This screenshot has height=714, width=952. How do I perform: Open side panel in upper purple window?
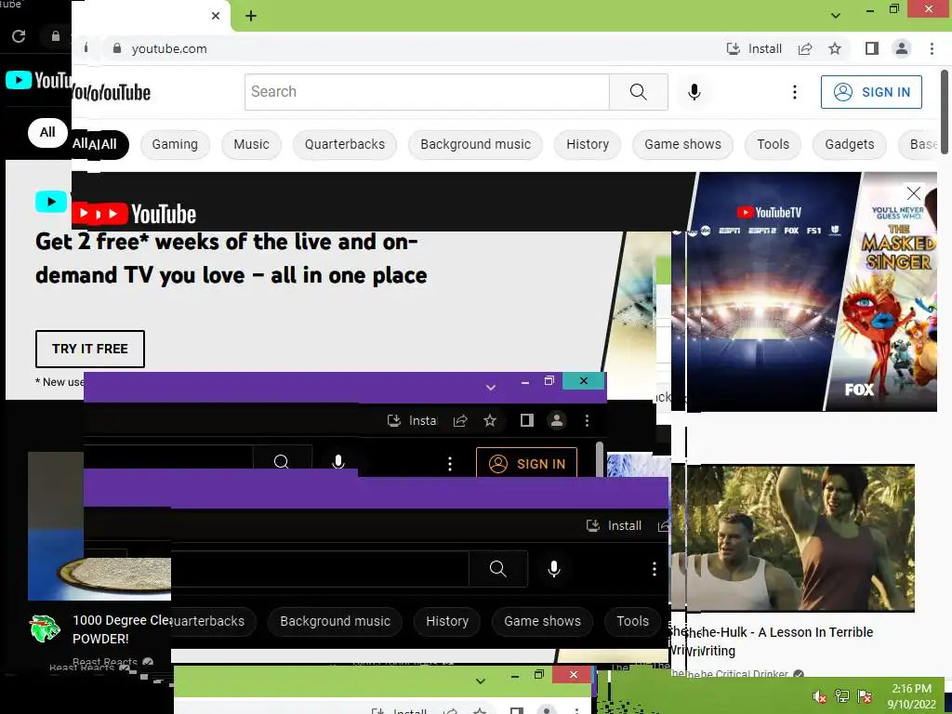526,421
